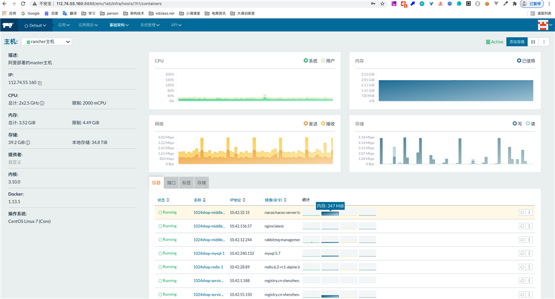Expand the 应用商店 menu
This screenshot has width=555, height=299.
pyautogui.click(x=88, y=25)
